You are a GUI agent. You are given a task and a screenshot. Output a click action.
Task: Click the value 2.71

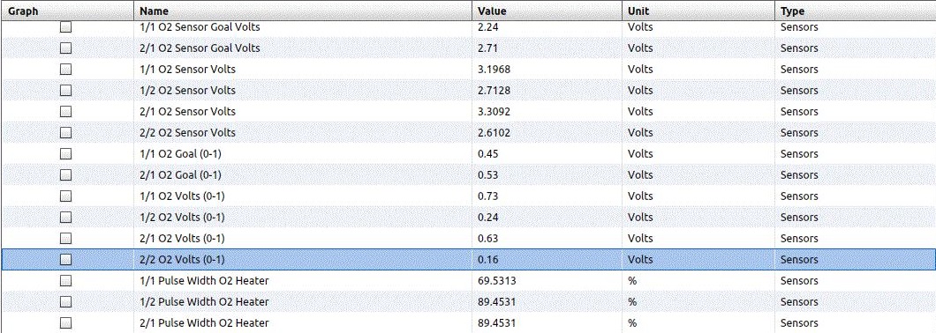487,48
